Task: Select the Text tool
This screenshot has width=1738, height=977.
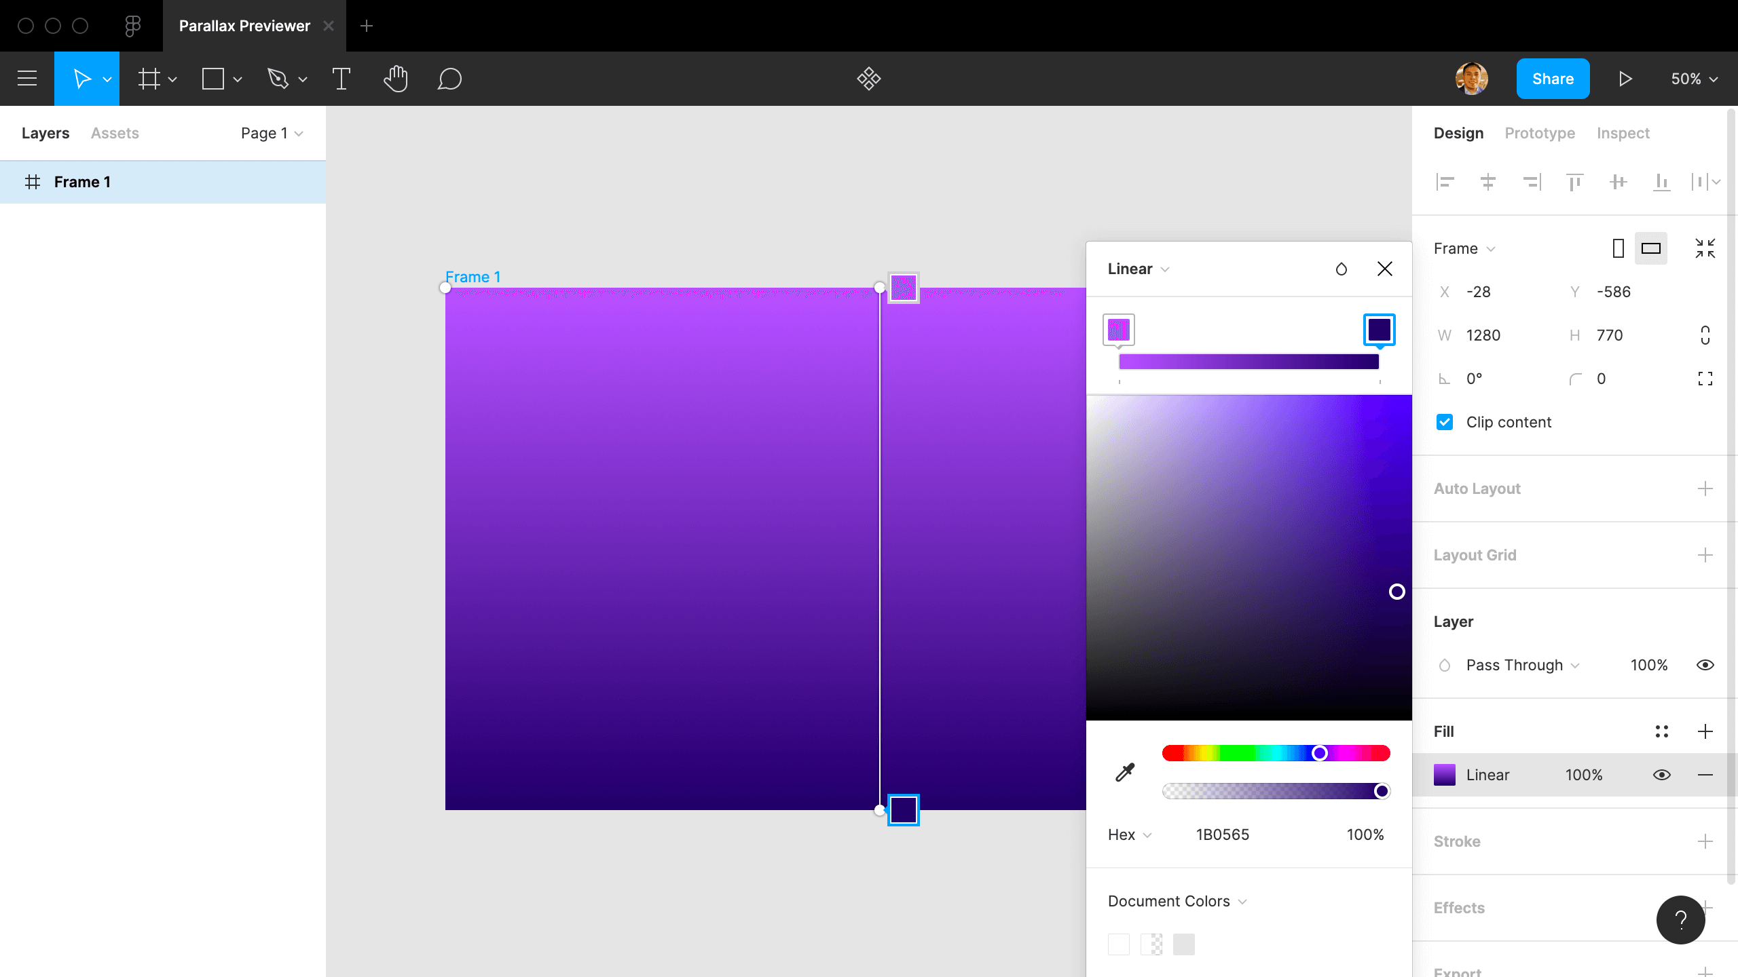Action: 341,79
